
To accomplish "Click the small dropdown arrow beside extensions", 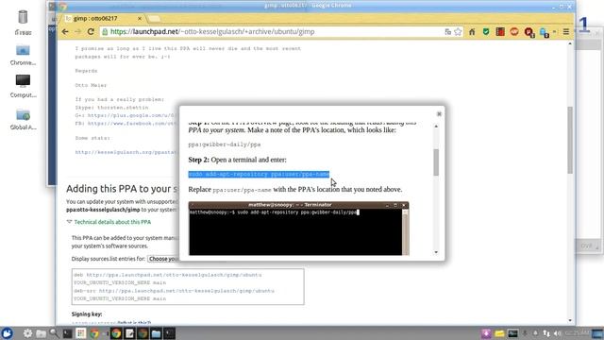I will (554, 32).
